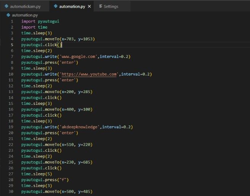The image size is (250, 196).
Task: Click pyautogui.click() on line 5
Action: point(42,45)
